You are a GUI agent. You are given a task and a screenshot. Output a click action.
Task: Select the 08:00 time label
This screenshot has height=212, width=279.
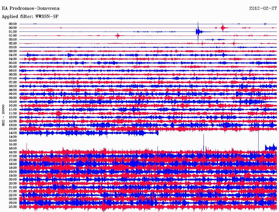(13, 86)
